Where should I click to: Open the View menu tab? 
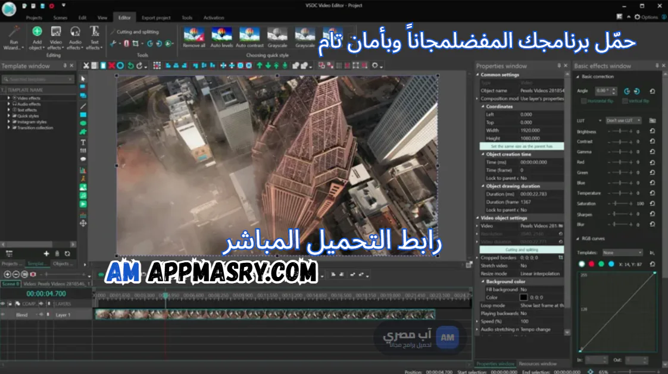click(x=102, y=17)
